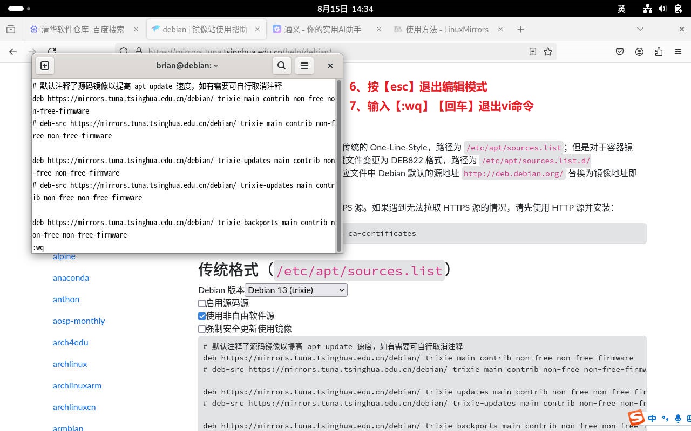This screenshot has height=431, width=691.
Task: Switch to debian 镜像站使用帮助 tab
Action: coord(206,30)
